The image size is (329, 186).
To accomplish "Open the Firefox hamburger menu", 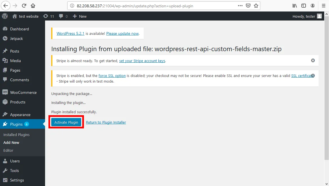I will click(x=324, y=6).
